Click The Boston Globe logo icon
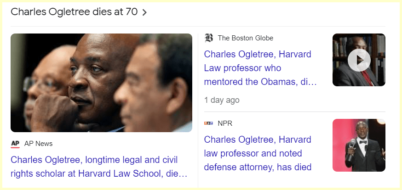 (209, 38)
